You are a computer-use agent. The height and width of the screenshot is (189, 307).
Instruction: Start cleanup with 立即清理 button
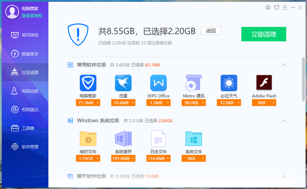pos(263,34)
